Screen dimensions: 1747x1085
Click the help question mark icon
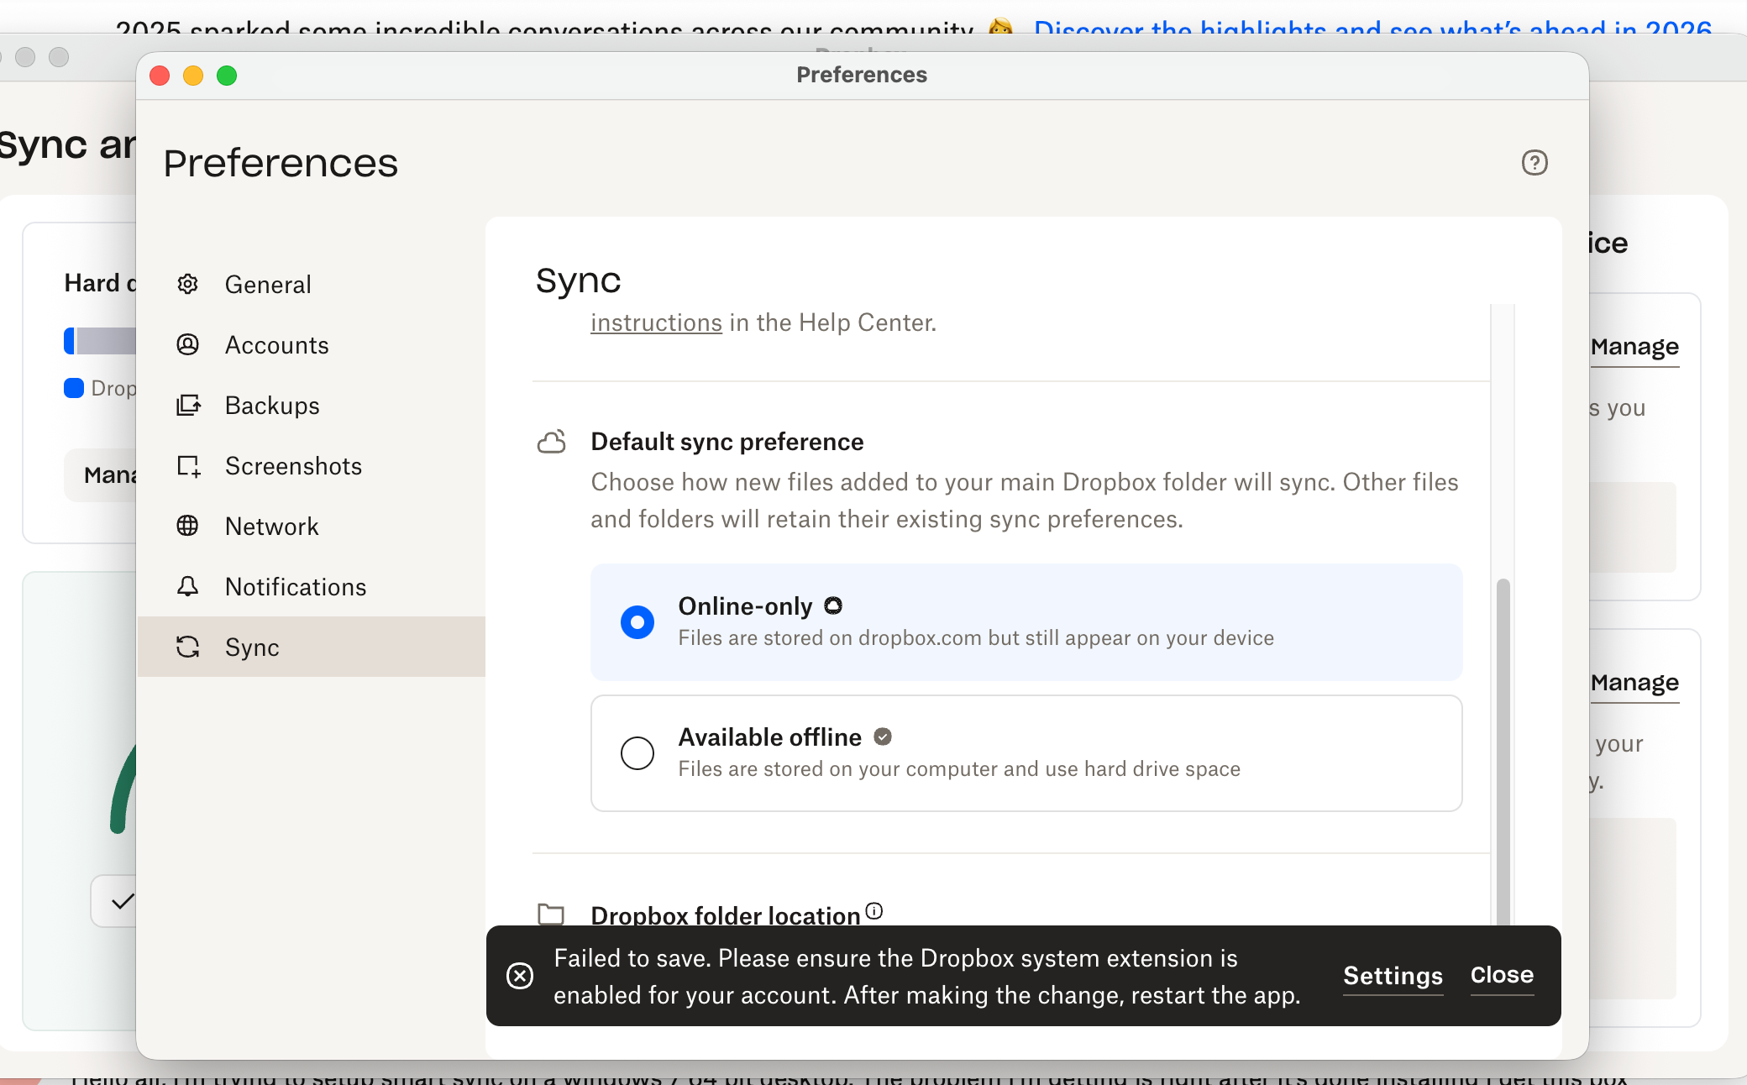[x=1534, y=163]
